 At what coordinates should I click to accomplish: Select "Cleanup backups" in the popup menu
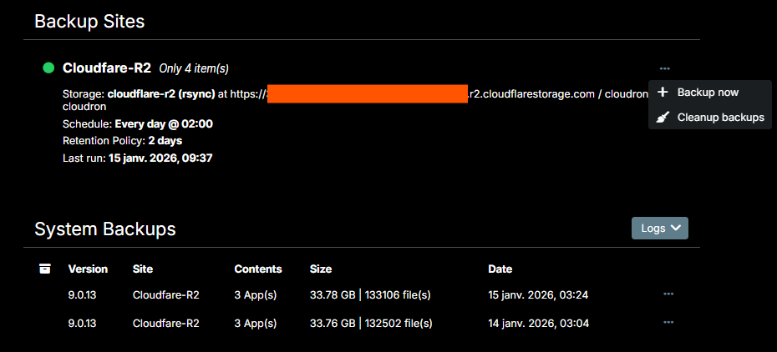[720, 118]
